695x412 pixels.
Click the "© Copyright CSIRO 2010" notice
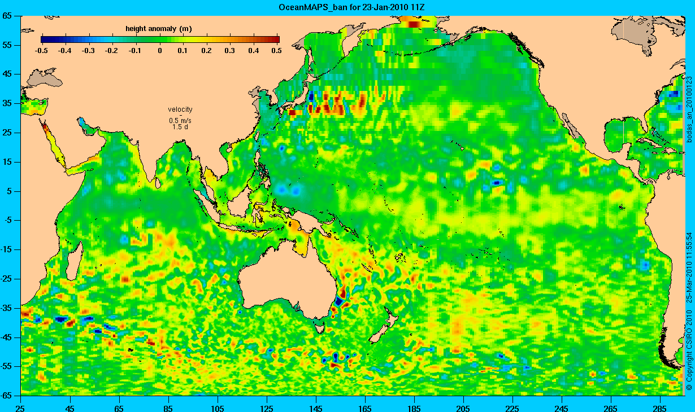(x=689, y=349)
